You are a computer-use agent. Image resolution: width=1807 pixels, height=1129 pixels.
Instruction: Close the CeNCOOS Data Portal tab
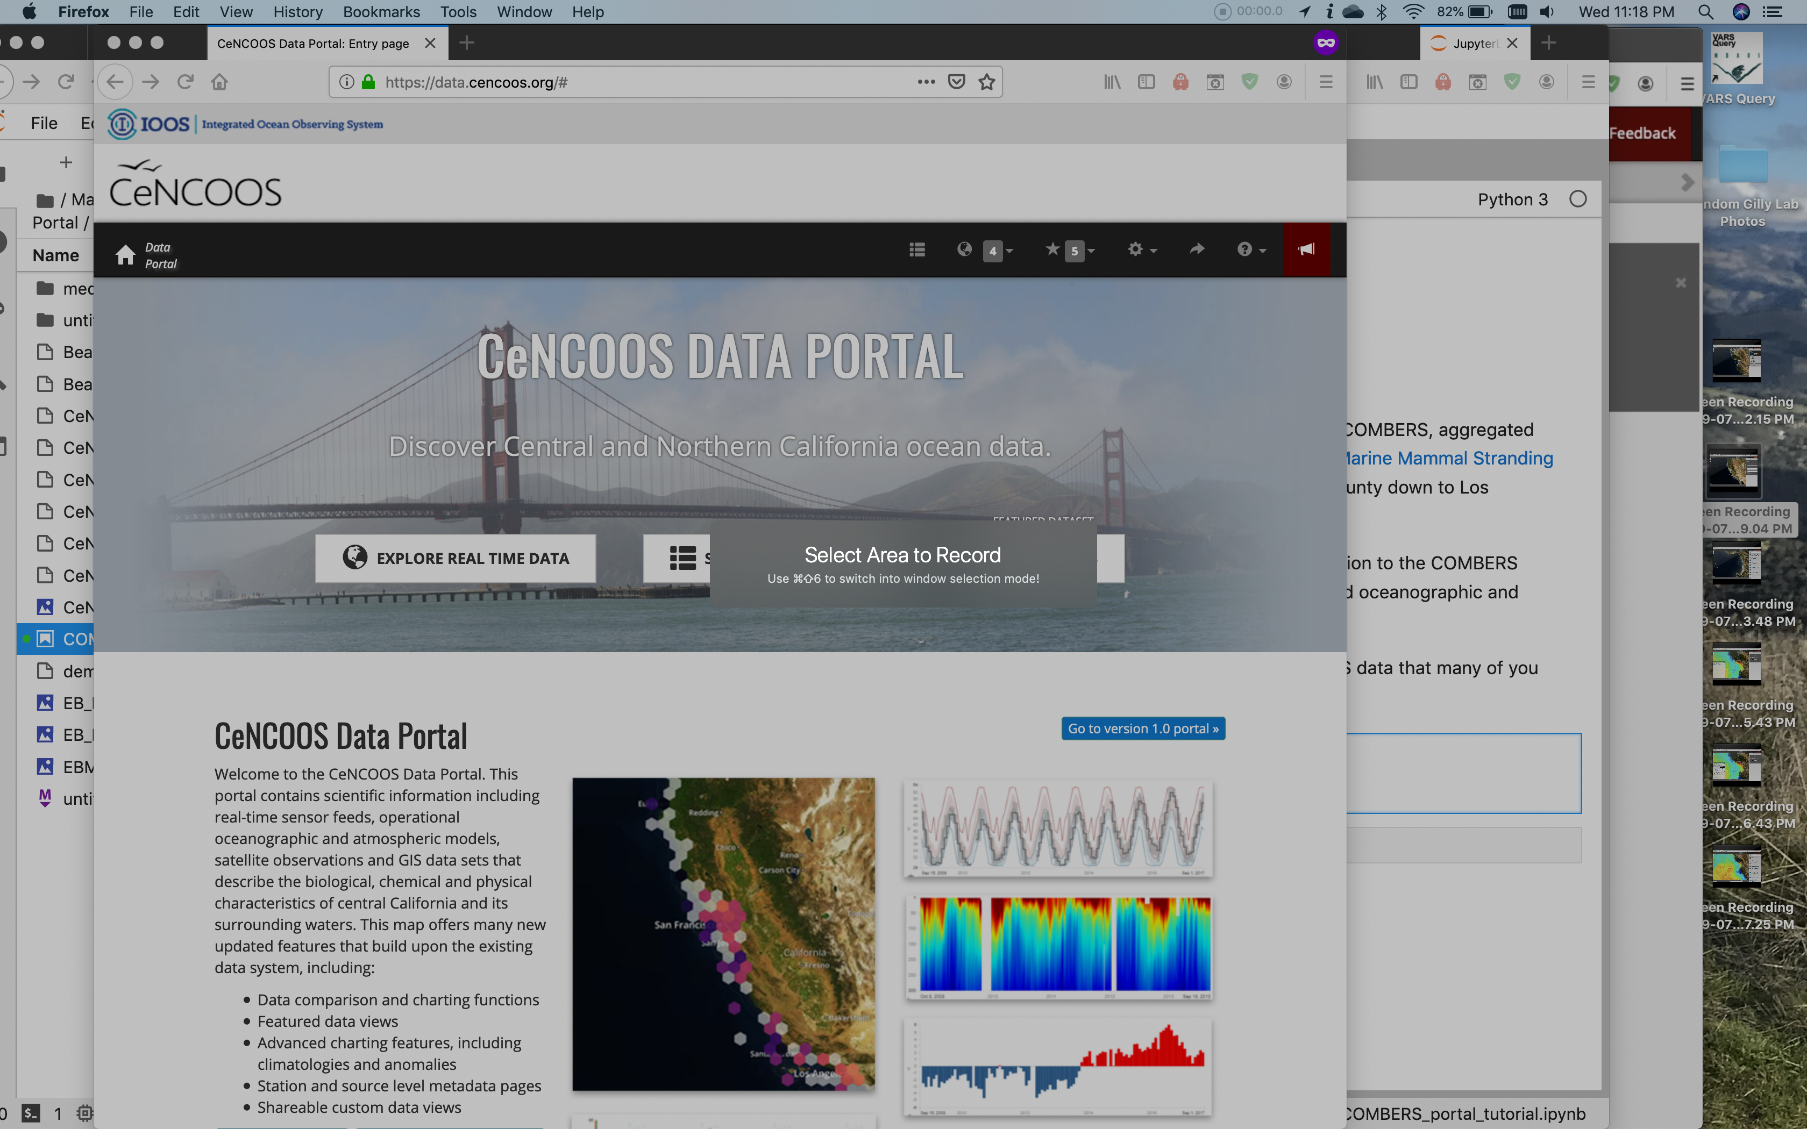[430, 44]
